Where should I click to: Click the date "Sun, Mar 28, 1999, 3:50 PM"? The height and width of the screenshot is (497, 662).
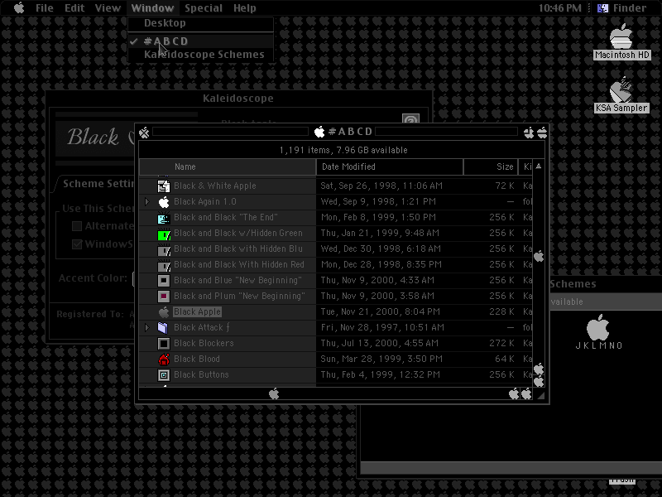point(381,359)
